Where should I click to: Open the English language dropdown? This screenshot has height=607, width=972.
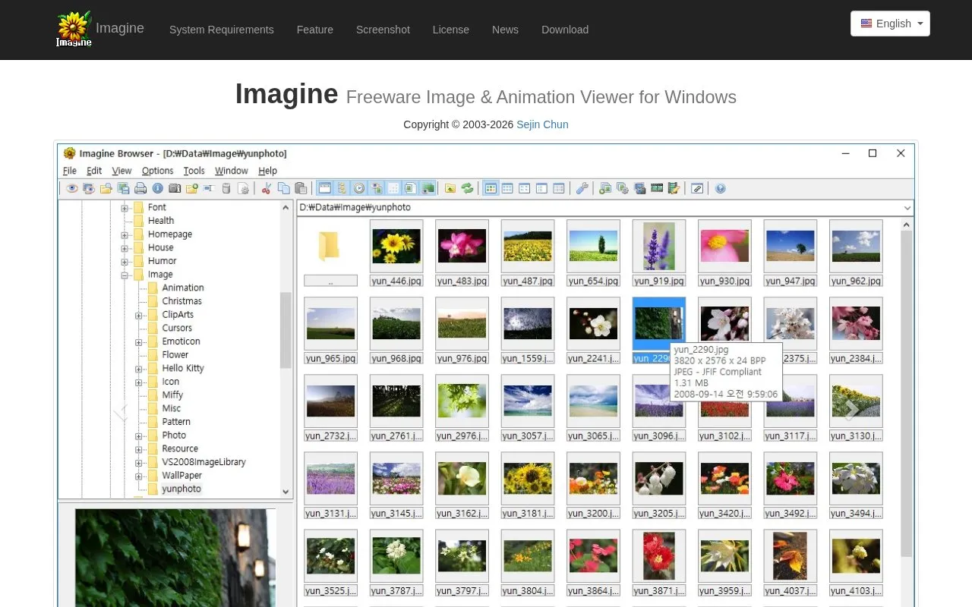tap(890, 24)
